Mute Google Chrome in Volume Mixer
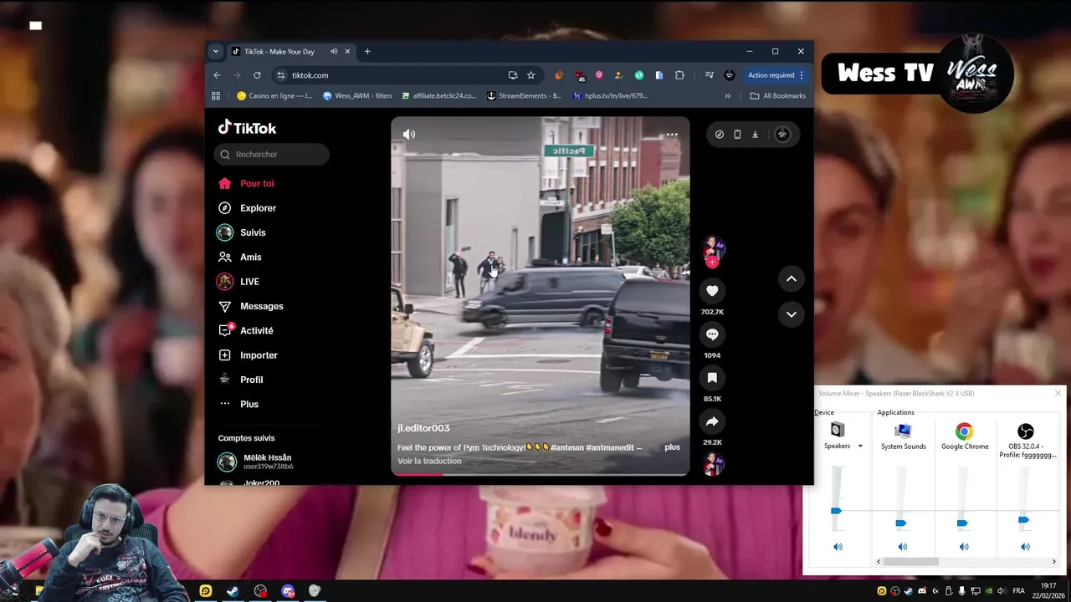The height and width of the screenshot is (602, 1071). coord(964,547)
